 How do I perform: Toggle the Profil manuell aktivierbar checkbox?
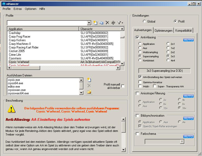[x=123, y=86]
